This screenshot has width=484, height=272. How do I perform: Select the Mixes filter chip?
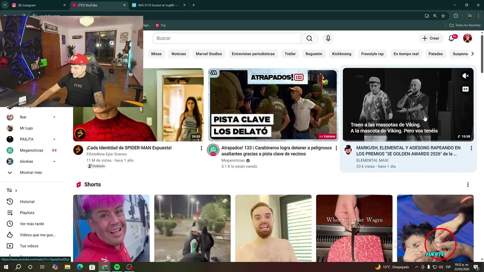pos(157,54)
